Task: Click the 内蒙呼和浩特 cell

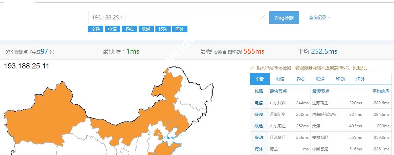Action: click(x=324, y=115)
